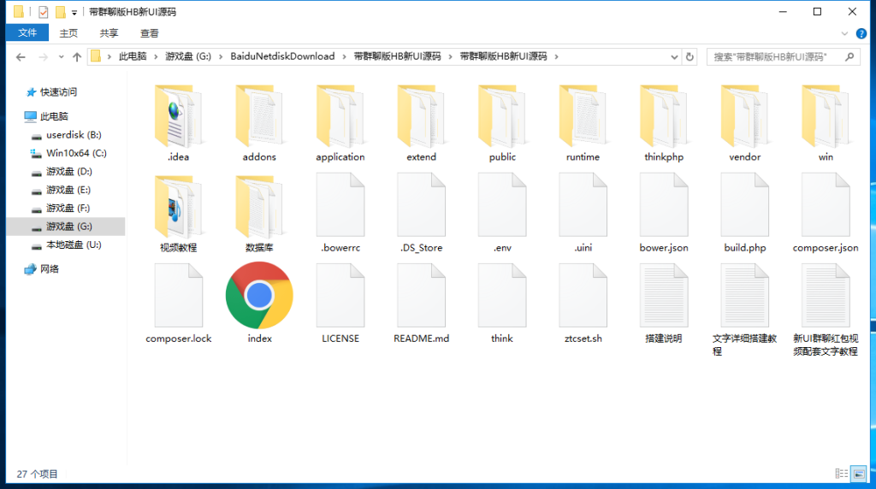
Task: Refresh the current folder view
Action: pos(690,57)
